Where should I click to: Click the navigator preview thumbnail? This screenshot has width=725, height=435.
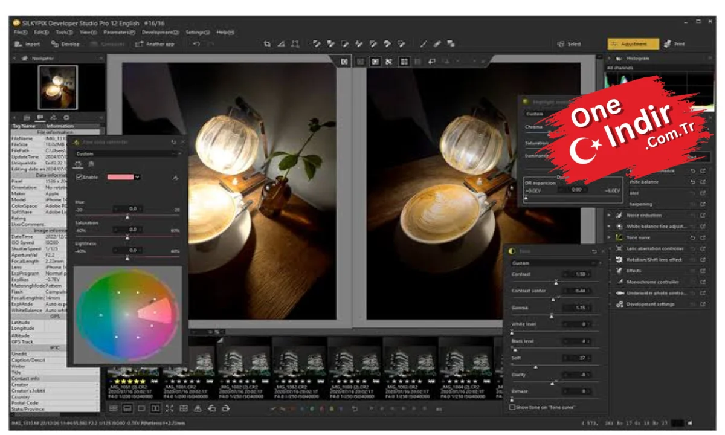[58, 87]
